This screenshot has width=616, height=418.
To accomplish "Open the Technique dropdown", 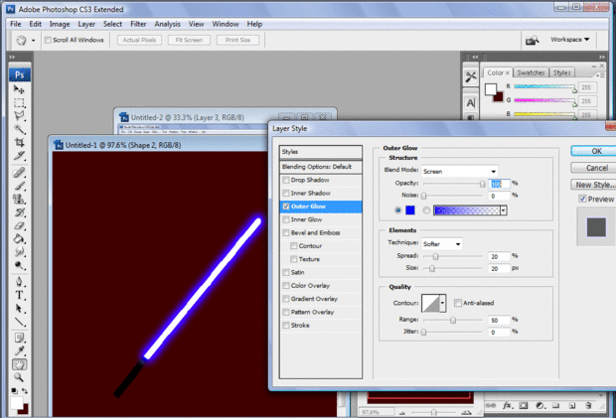I will click(x=441, y=243).
